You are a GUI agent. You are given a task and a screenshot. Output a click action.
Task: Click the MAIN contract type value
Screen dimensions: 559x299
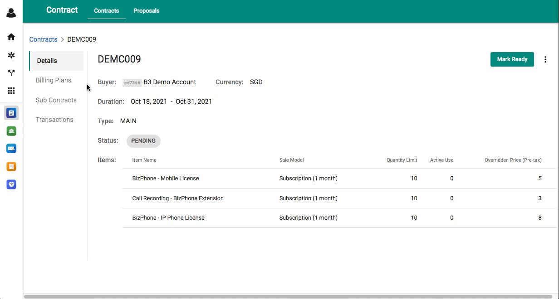click(x=128, y=121)
